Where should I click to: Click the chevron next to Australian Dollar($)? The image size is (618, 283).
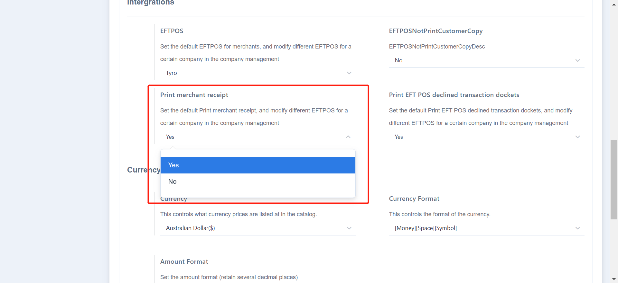349,228
